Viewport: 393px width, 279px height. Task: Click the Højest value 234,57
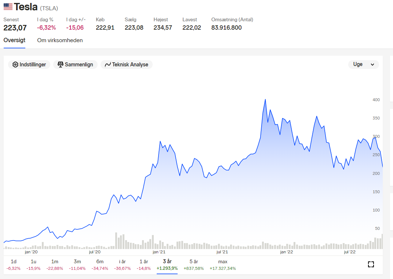coord(163,27)
